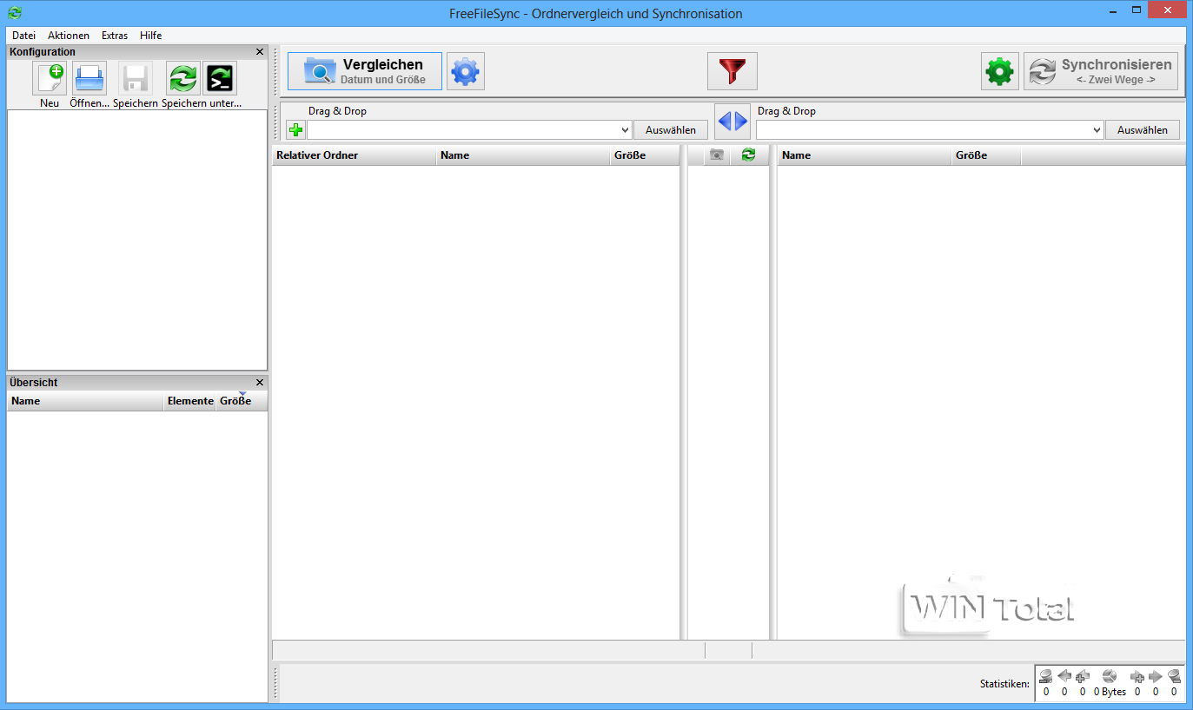The width and height of the screenshot is (1193, 710).
Task: Click the left-side delete statistics icon
Action: click(x=1046, y=676)
